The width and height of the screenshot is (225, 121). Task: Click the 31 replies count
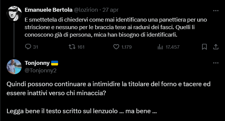(x=35, y=47)
